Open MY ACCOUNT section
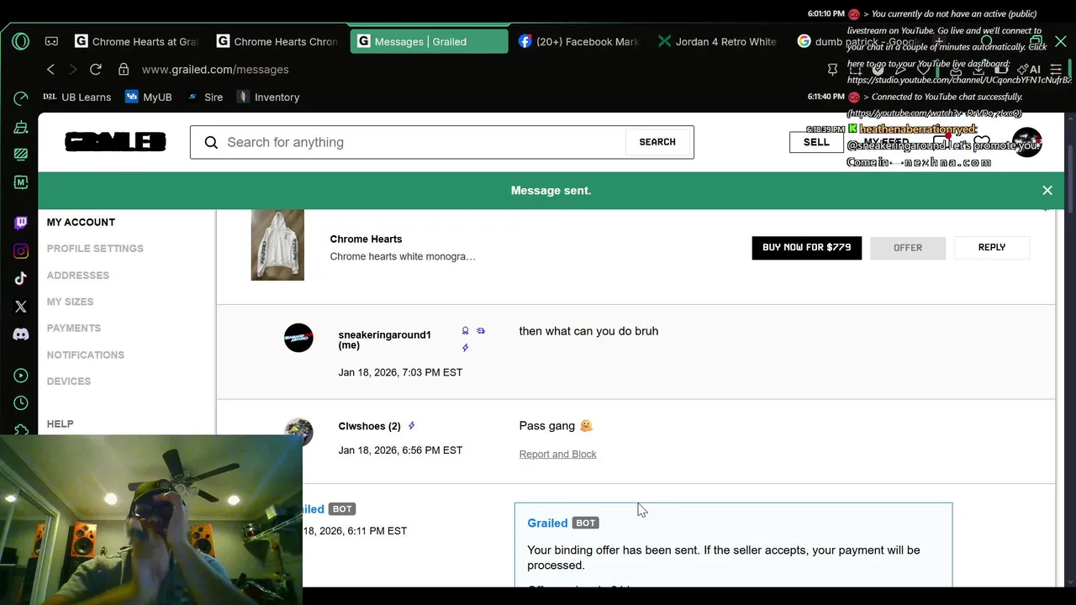1076x605 pixels. click(x=81, y=223)
